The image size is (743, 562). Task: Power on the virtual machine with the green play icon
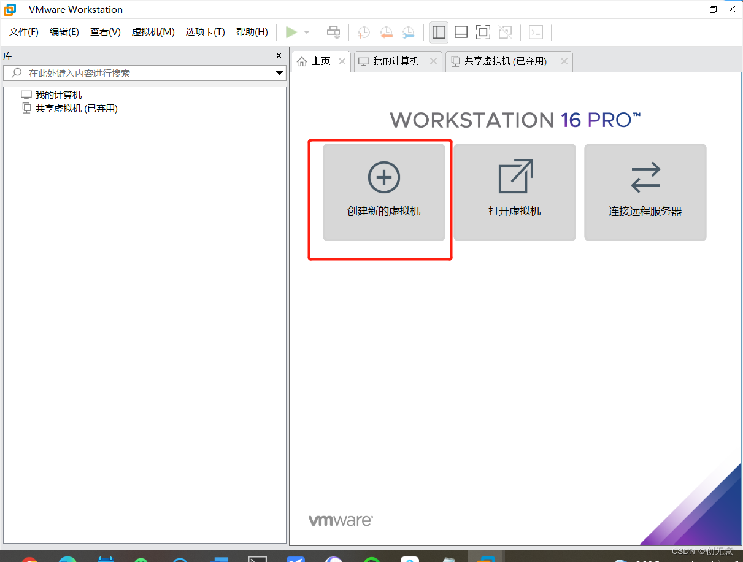pyautogui.click(x=291, y=32)
